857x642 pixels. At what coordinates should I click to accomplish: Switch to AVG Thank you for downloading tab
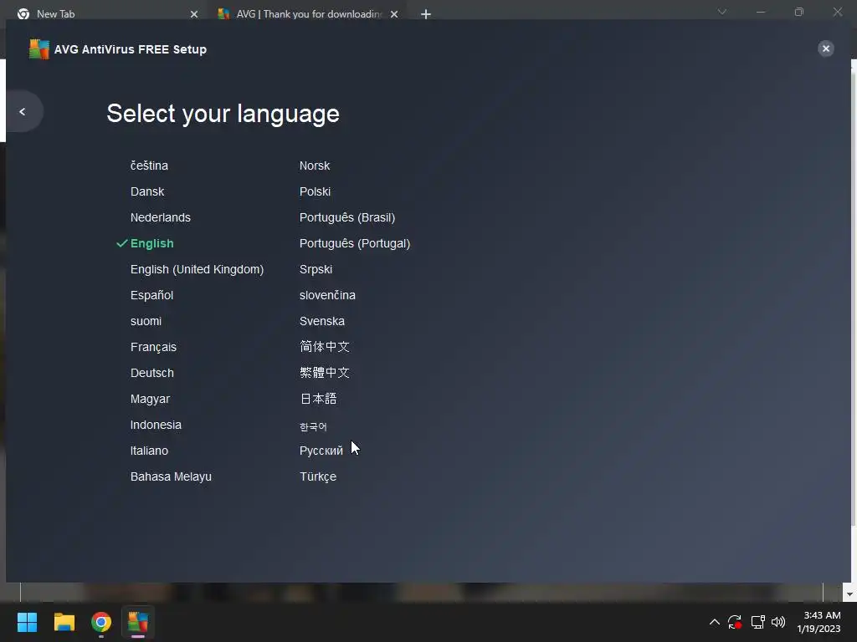(x=309, y=13)
